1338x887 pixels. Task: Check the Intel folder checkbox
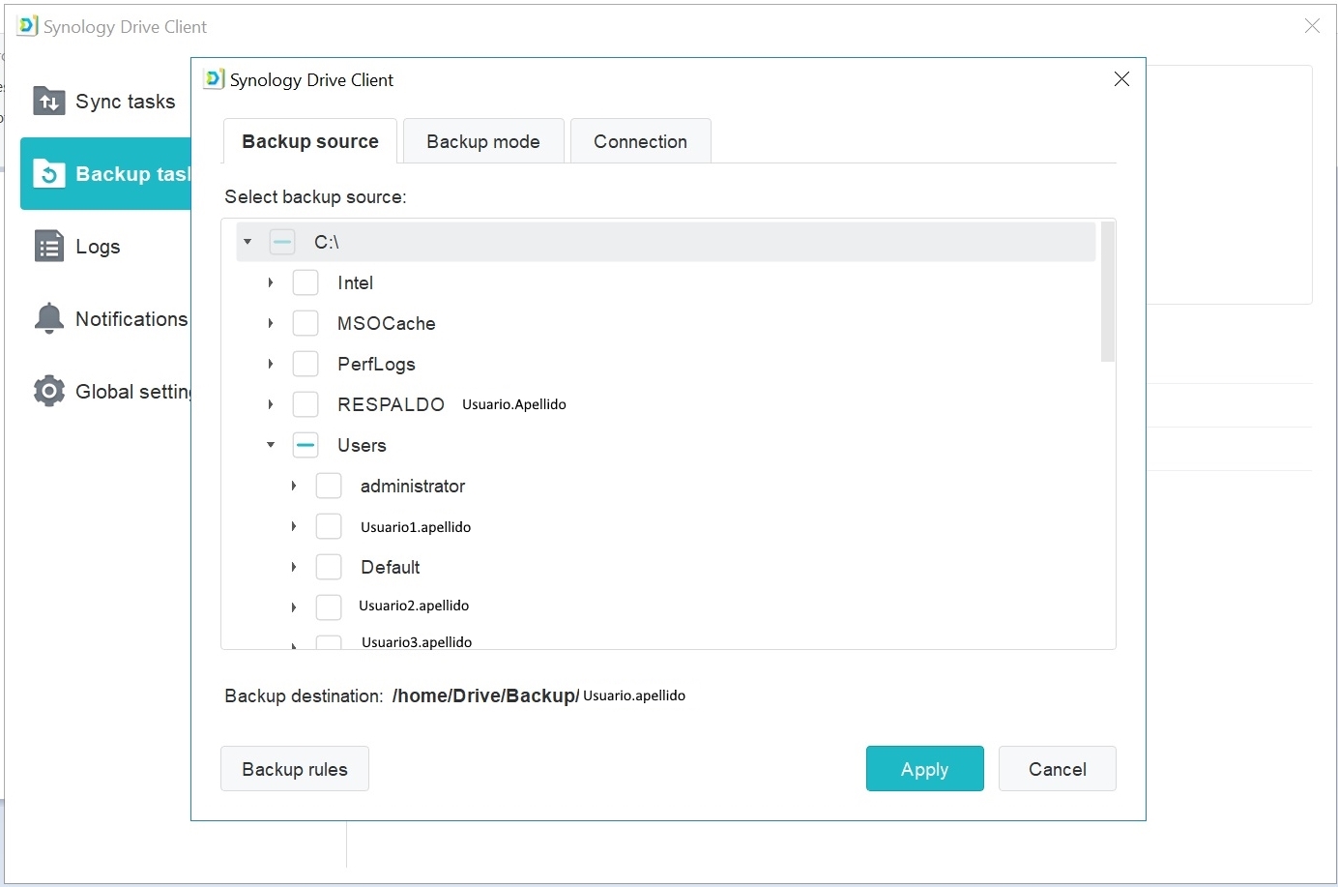(305, 282)
